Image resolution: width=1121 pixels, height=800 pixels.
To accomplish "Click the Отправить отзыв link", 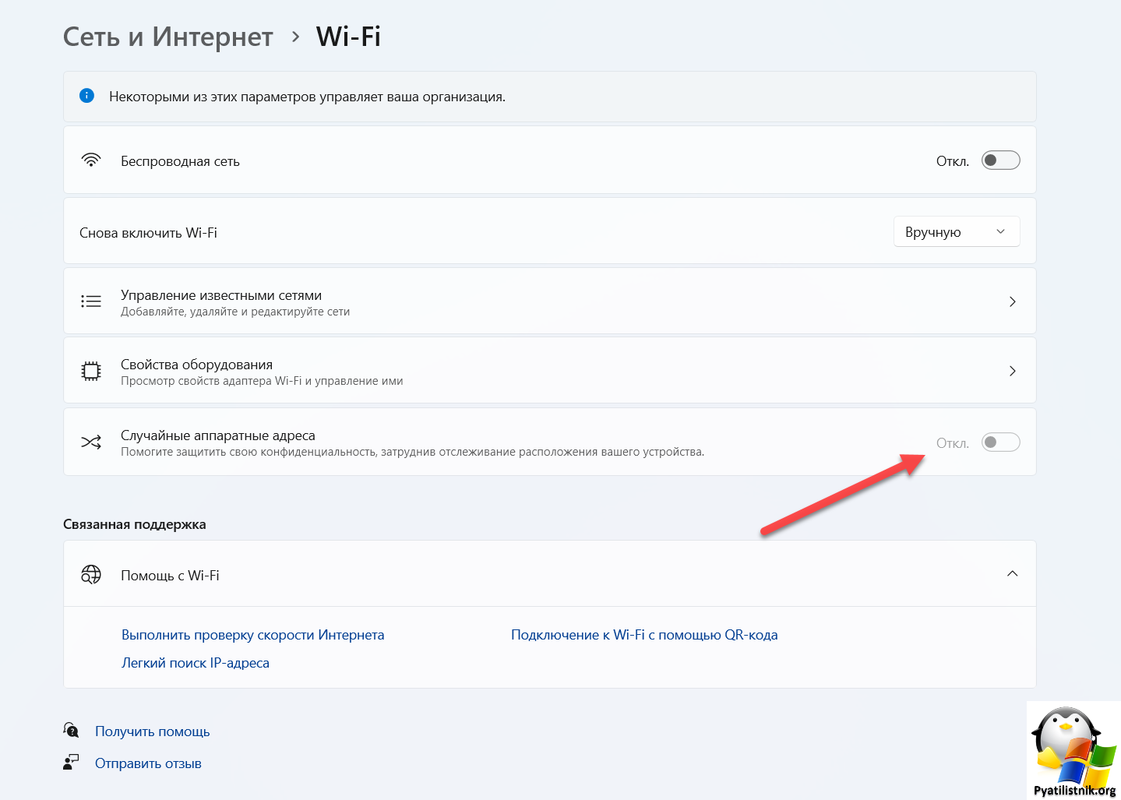I will [148, 763].
